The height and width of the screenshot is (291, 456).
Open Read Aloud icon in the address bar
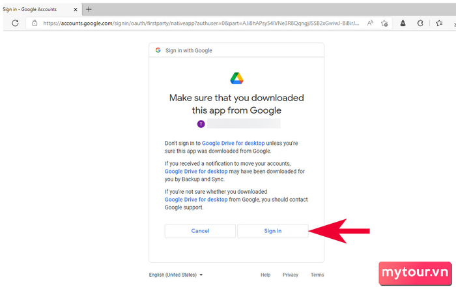click(x=370, y=23)
